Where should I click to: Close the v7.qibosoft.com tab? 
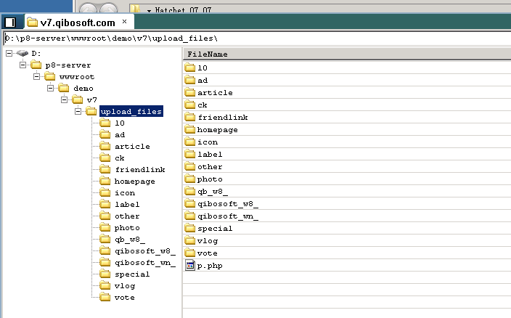124,22
